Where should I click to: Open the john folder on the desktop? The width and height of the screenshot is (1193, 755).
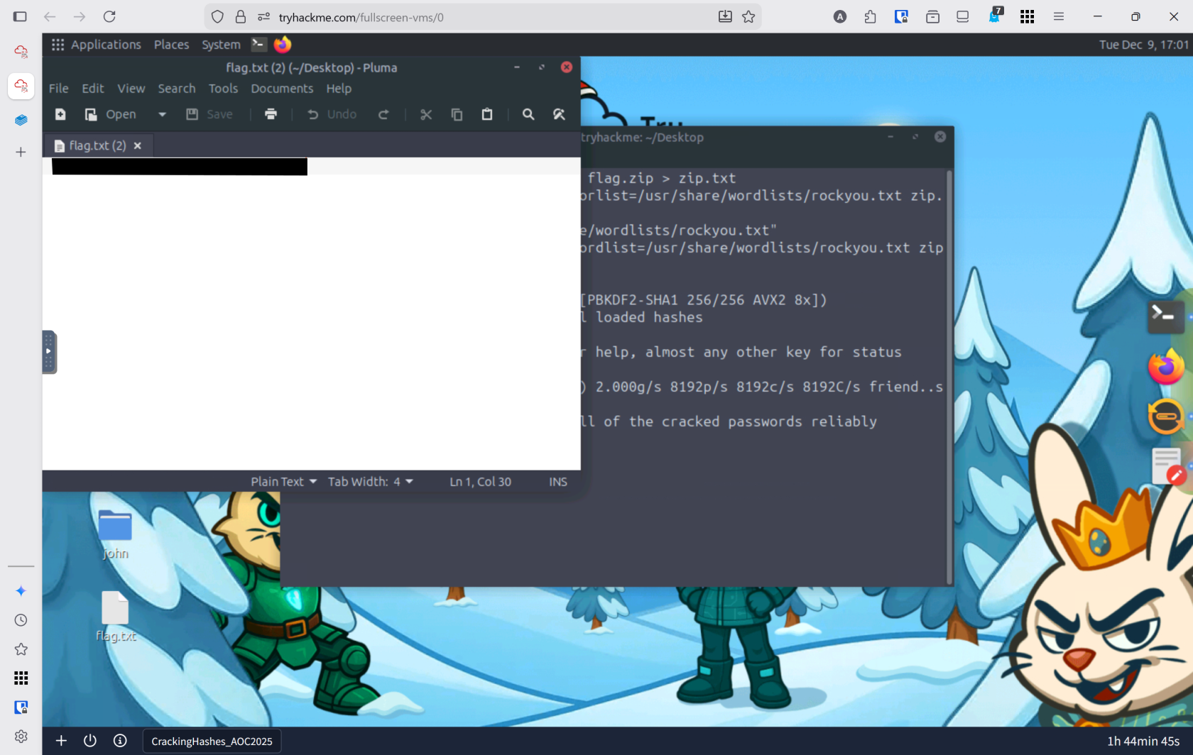(x=115, y=535)
